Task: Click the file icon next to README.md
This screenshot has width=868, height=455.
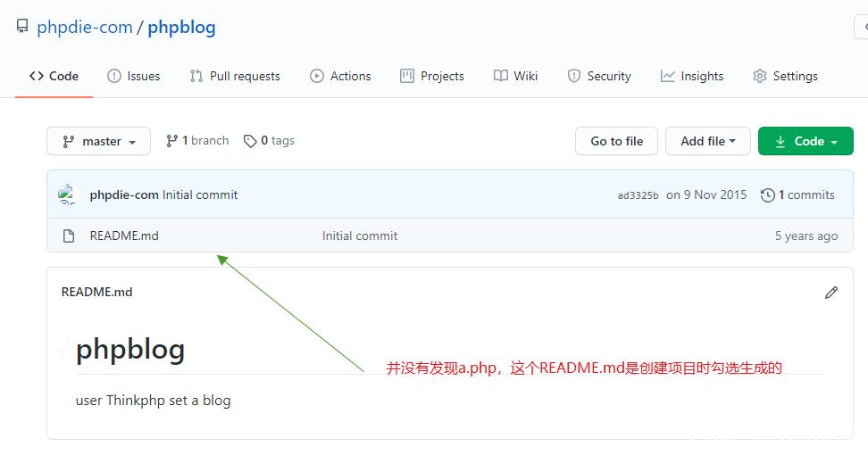Action: click(x=69, y=236)
